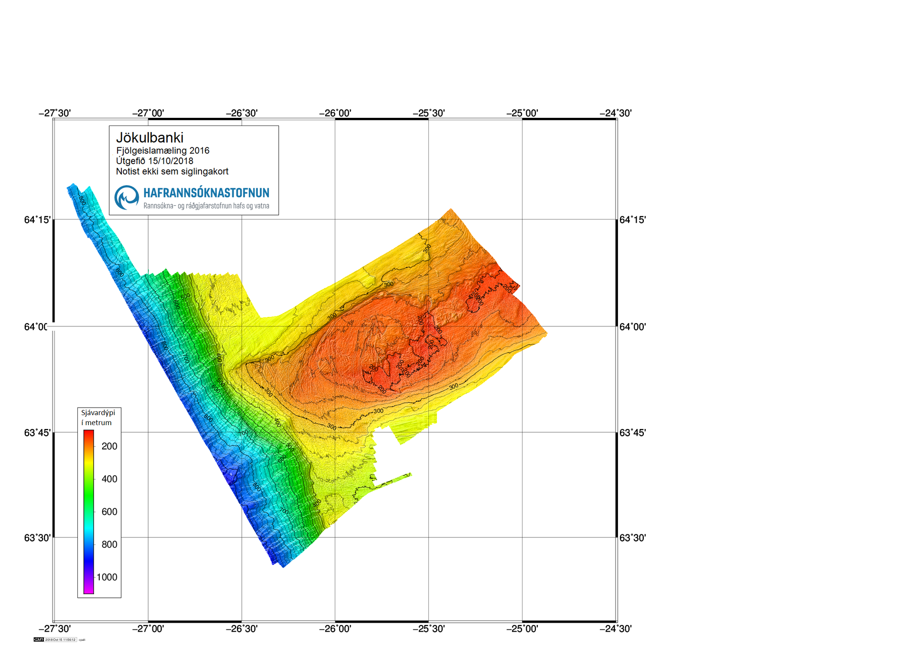Click the 600 label on depth legend
917x648 pixels.
(109, 512)
